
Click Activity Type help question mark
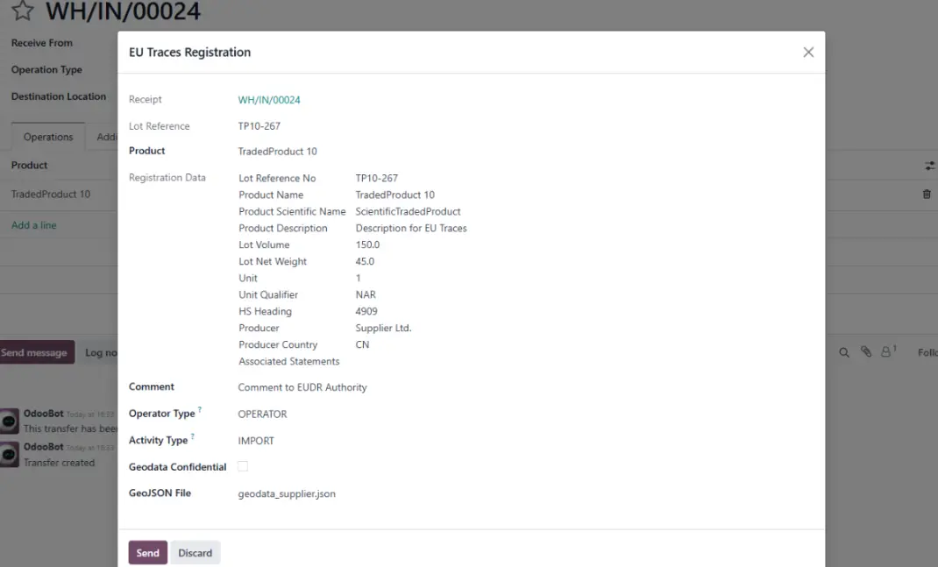pos(193,436)
